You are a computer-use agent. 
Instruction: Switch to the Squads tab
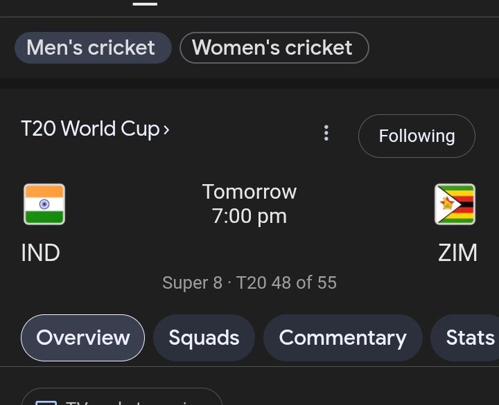(204, 338)
